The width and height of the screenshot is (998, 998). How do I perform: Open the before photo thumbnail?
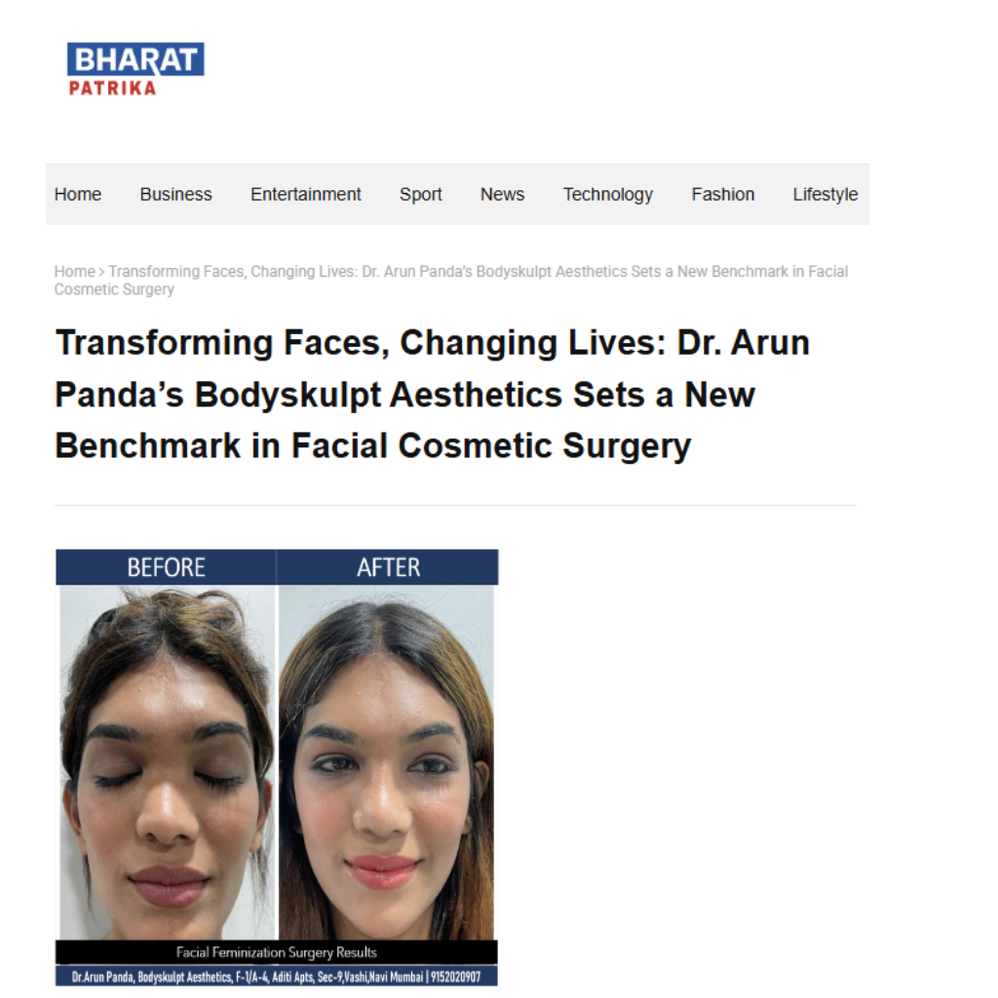pos(168,762)
